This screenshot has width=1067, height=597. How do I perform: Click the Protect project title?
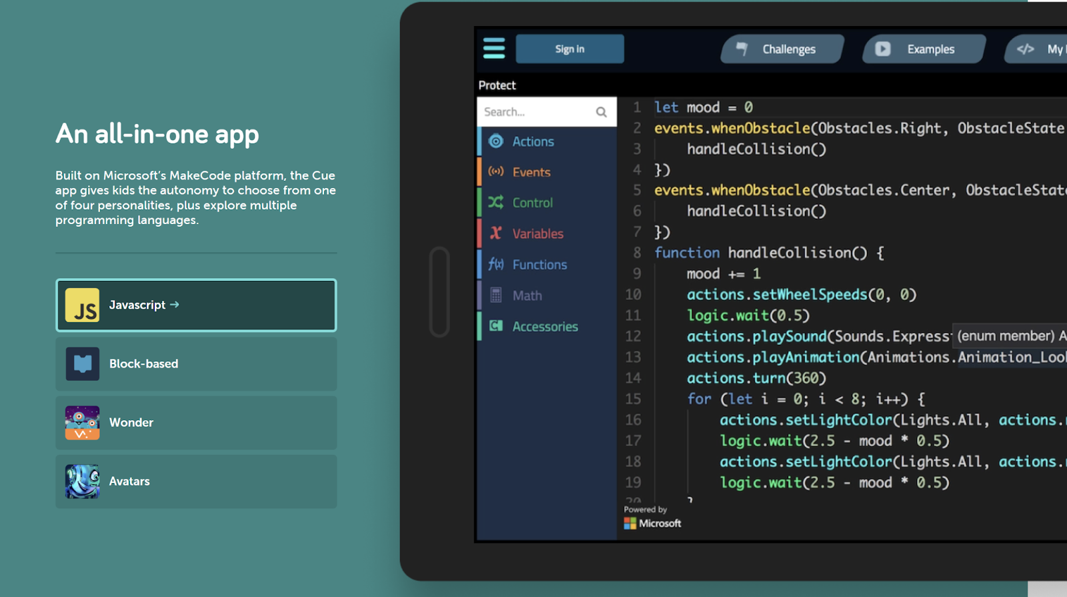click(x=497, y=85)
